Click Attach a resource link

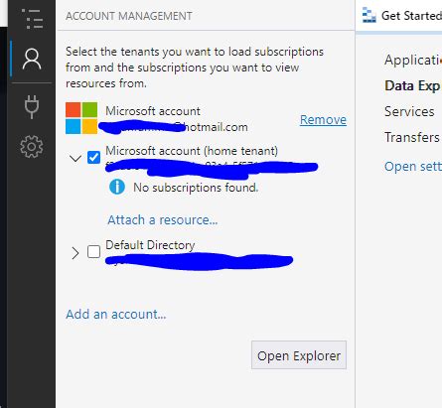pyautogui.click(x=163, y=219)
